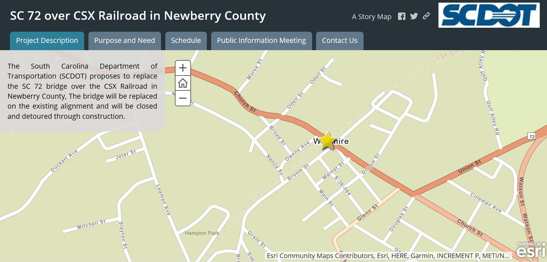Click the story map title heading
The height and width of the screenshot is (262, 547).
(138, 16)
